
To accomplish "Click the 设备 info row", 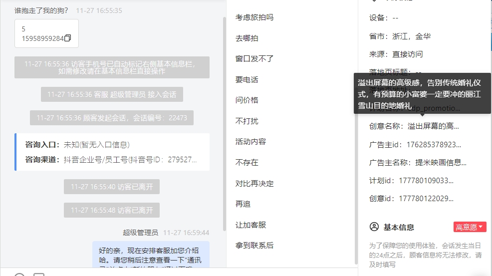I will [x=383, y=18].
